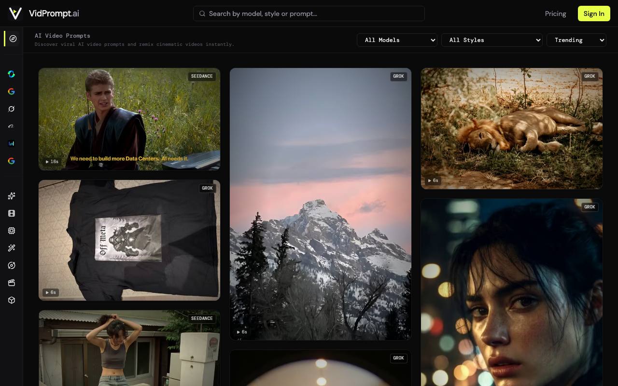Select the Google icon just below the swirl icon
Viewport: 618px width, 386px height.
12,91
